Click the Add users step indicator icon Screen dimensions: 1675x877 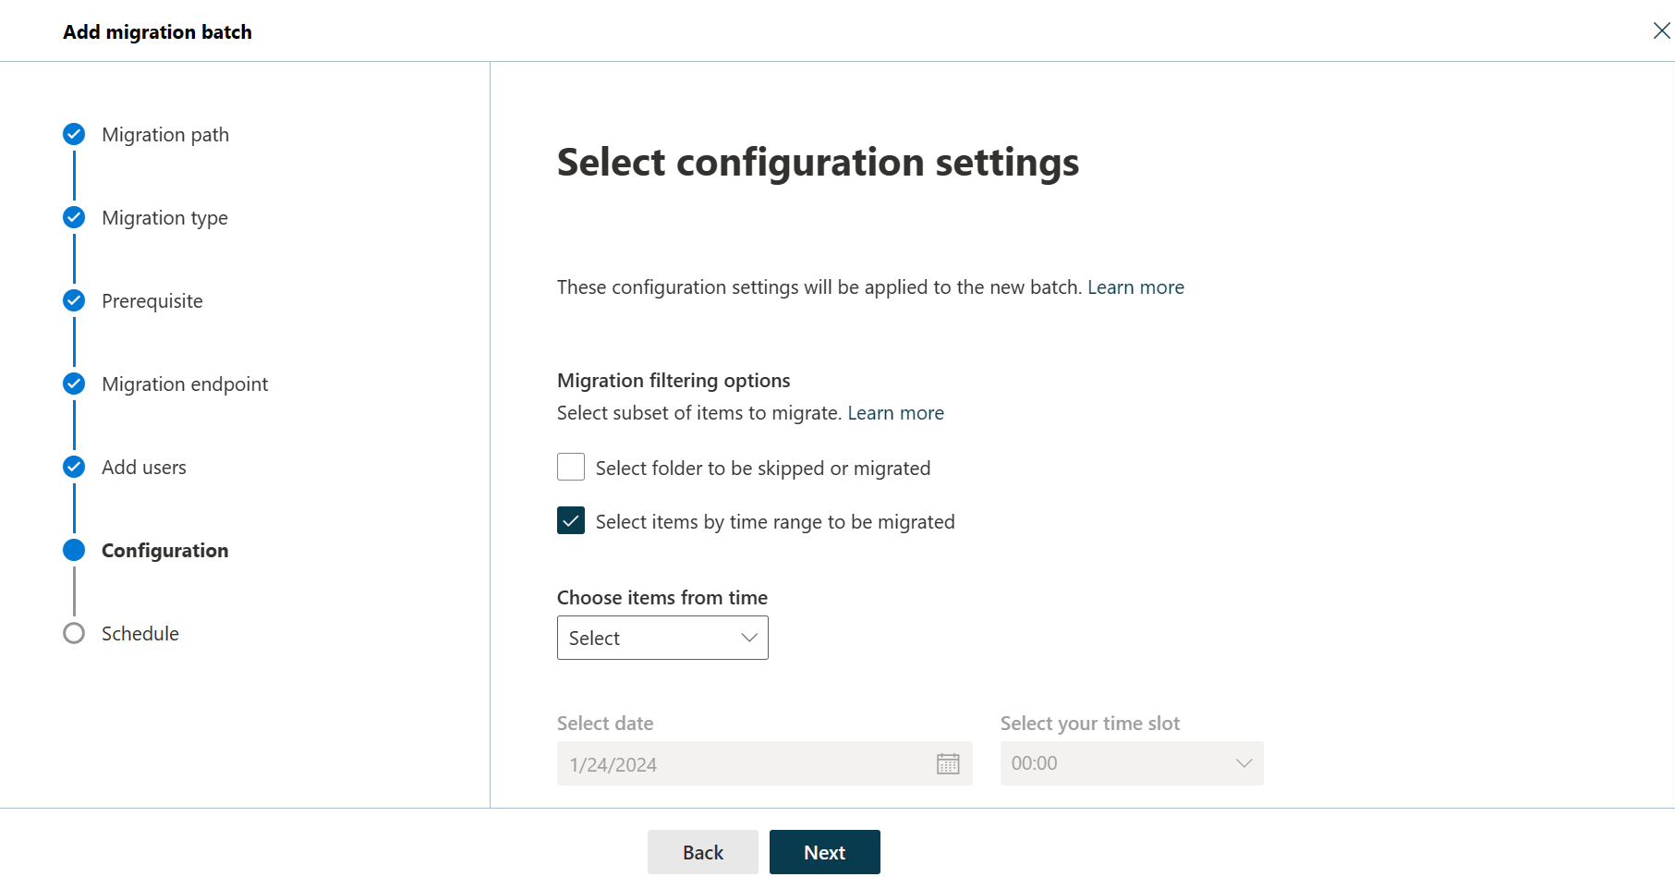pos(74,467)
